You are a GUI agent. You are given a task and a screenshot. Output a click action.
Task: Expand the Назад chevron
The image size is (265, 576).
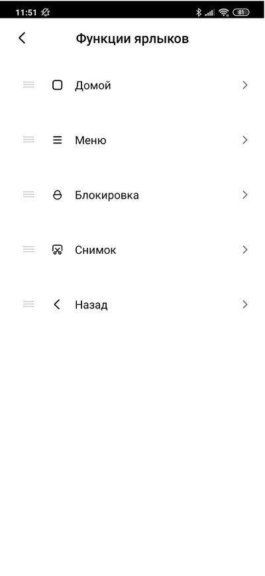pyautogui.click(x=245, y=304)
